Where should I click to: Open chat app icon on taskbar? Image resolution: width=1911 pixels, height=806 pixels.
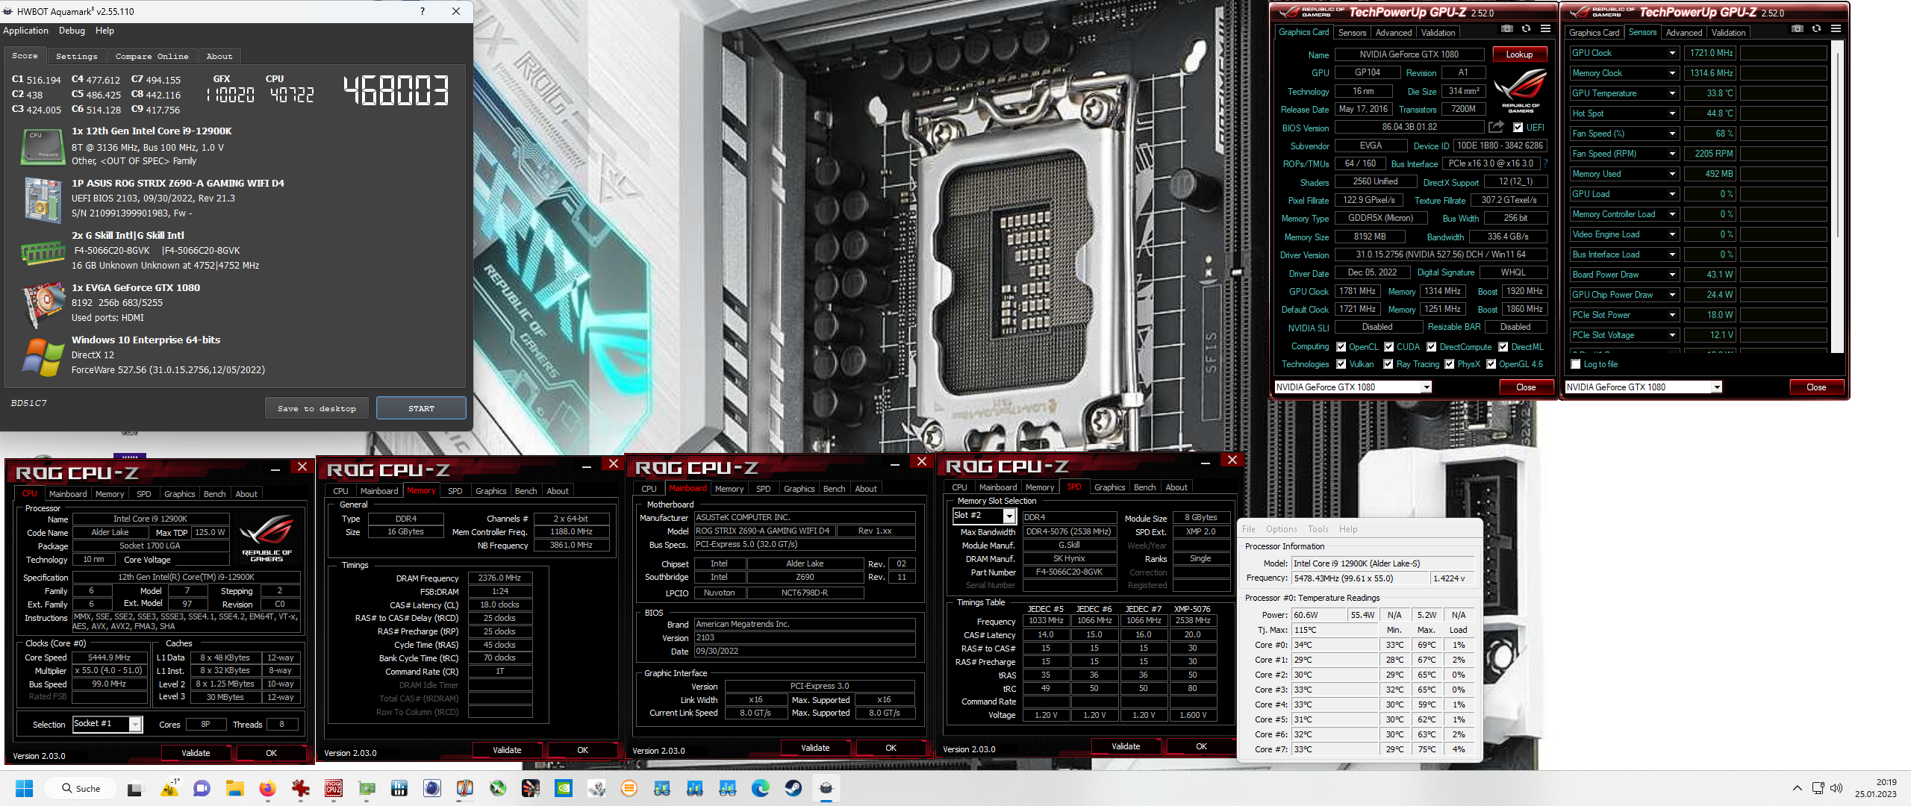(x=202, y=788)
